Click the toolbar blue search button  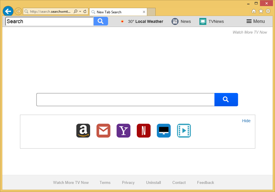101,21
